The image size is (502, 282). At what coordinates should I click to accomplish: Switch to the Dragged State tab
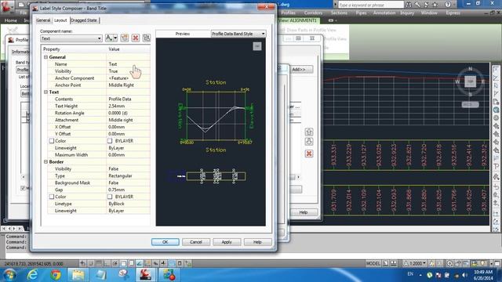(84, 20)
